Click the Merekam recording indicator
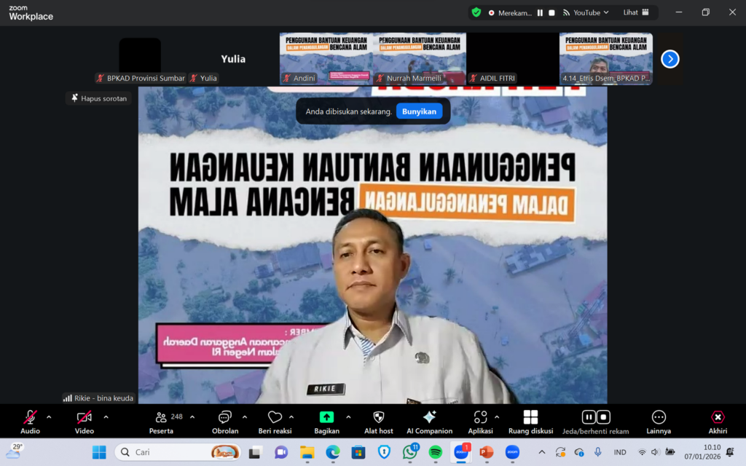The width and height of the screenshot is (746, 466). [x=510, y=13]
